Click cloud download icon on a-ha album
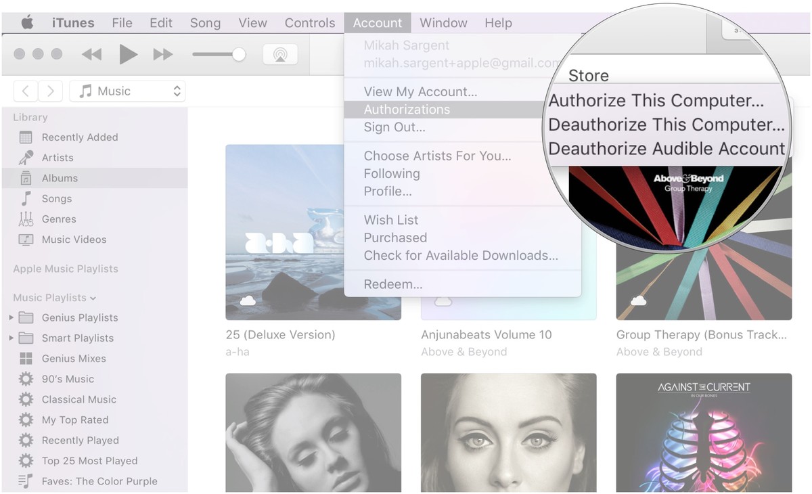Screen dimensions: 812x494 click(x=248, y=300)
